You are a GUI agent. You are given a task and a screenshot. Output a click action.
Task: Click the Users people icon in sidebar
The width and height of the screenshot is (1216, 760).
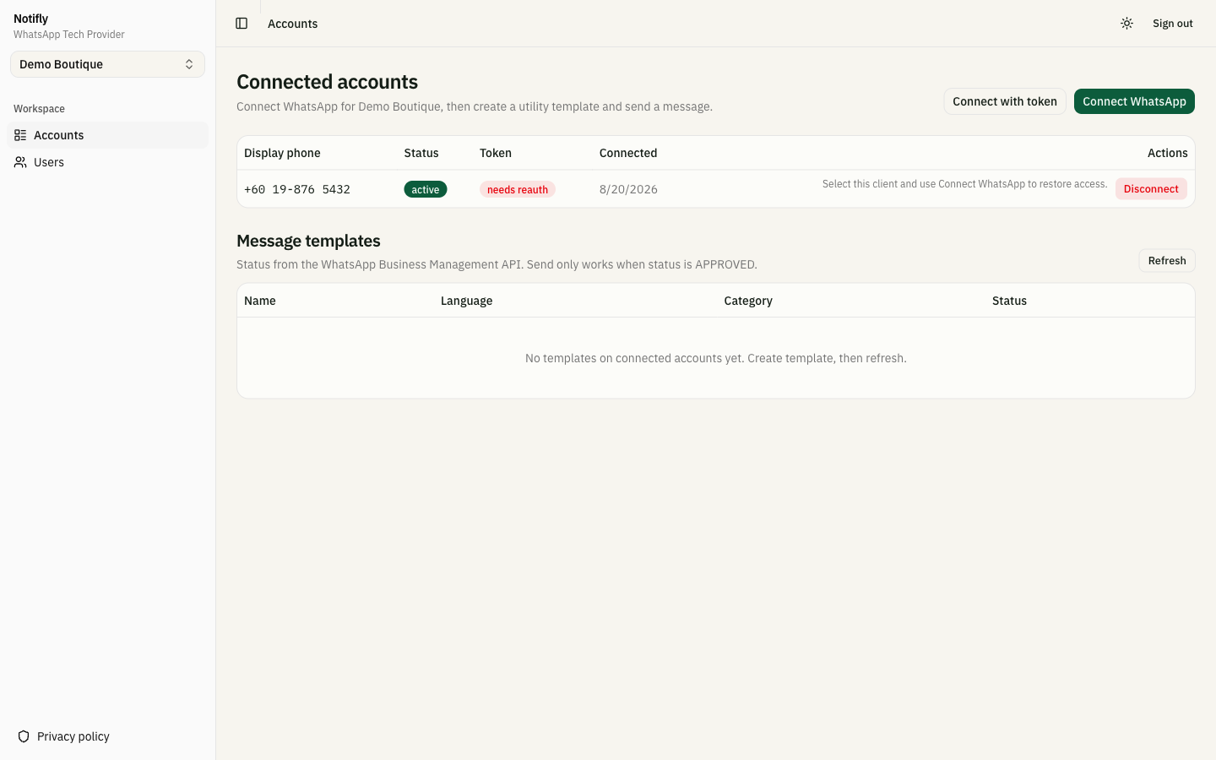pos(20,162)
